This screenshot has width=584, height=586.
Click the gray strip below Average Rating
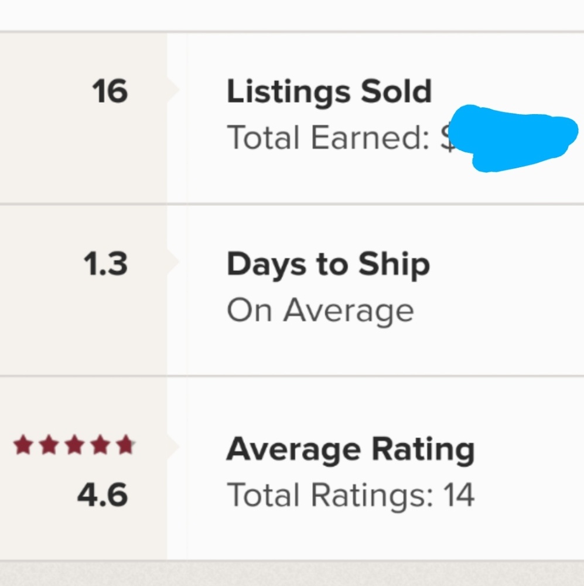292,573
